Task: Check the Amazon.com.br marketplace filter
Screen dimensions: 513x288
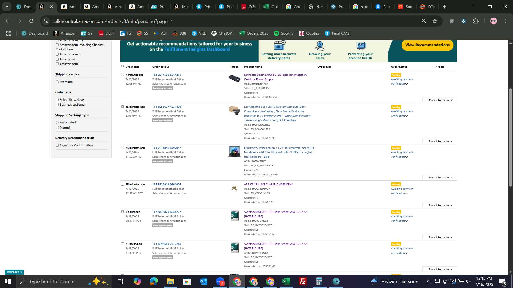Action: (57, 54)
